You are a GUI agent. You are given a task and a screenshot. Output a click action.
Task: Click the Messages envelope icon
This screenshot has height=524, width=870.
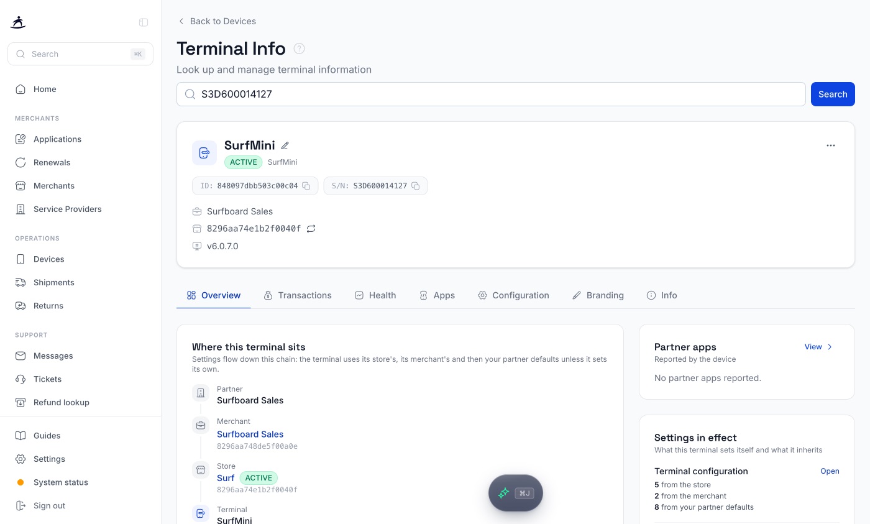pyautogui.click(x=21, y=356)
